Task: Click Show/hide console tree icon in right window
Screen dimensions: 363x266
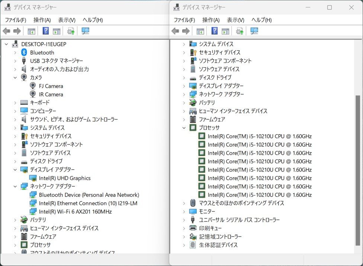Action: tap(200, 31)
